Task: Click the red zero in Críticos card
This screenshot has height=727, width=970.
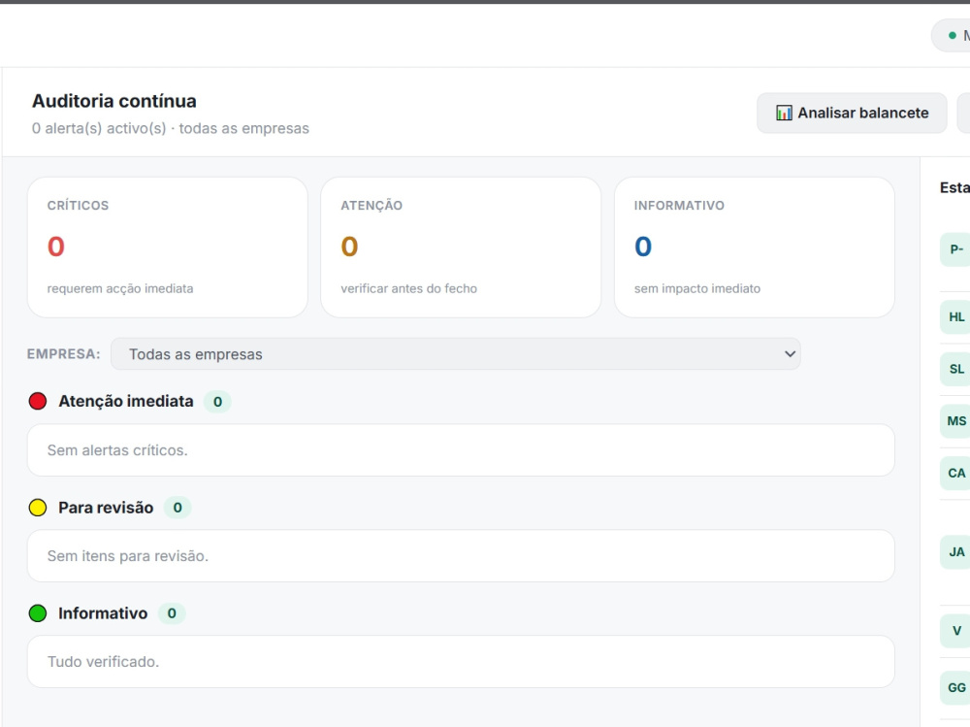Action: pyautogui.click(x=55, y=247)
